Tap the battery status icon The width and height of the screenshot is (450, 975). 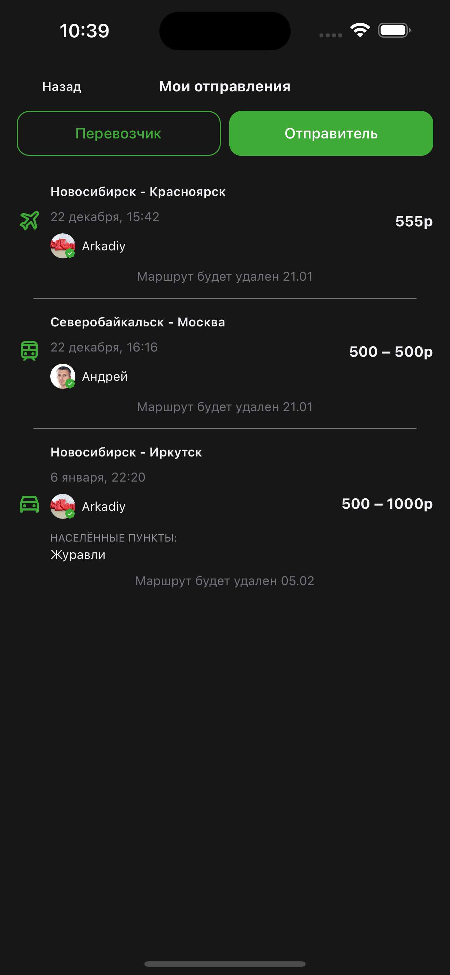tap(394, 30)
